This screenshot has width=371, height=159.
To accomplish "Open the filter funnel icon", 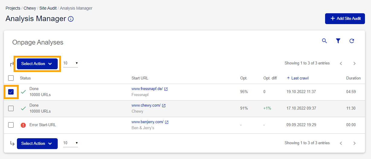I will coord(338,41).
